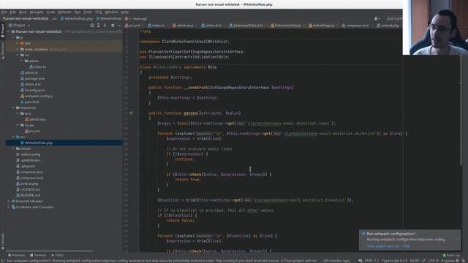Open the View menu
468x263 pixels.
click(23, 12)
